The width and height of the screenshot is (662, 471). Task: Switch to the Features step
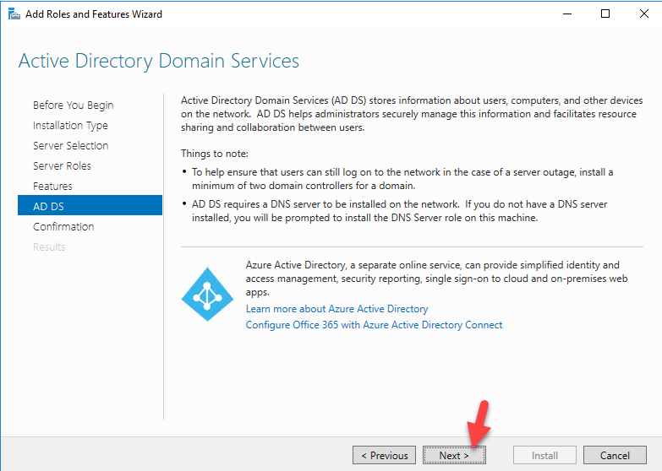point(52,186)
